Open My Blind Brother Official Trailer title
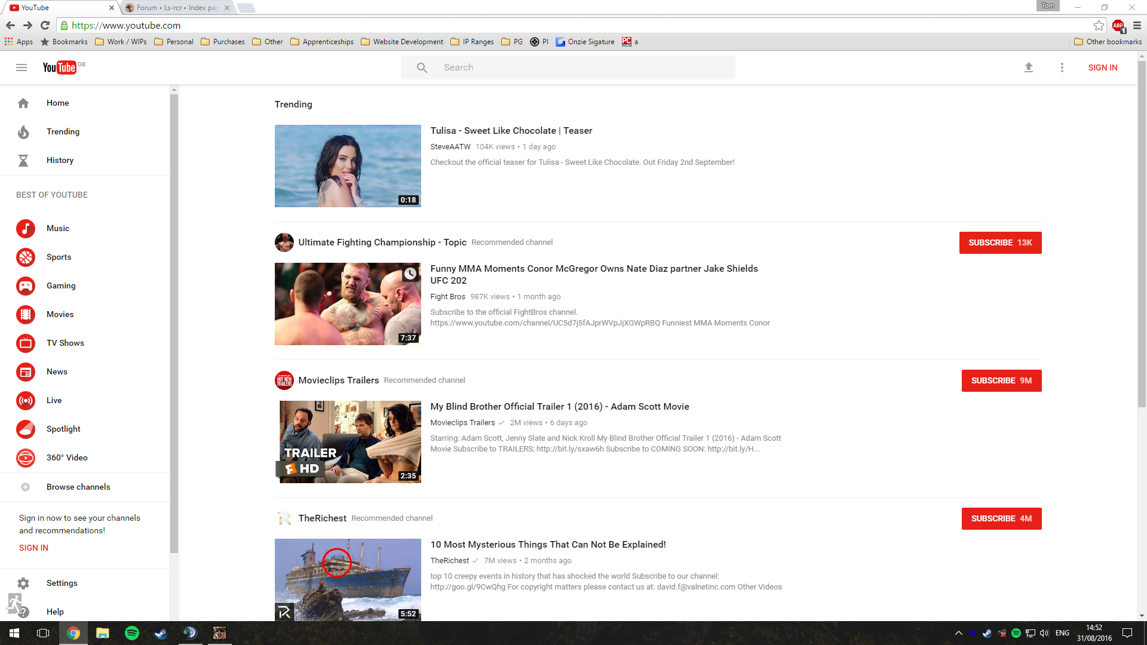Screen dimensions: 1147x645 click(x=560, y=407)
